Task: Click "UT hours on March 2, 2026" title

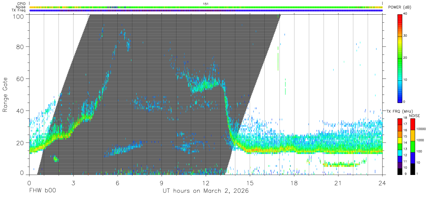Action: pyautogui.click(x=206, y=191)
